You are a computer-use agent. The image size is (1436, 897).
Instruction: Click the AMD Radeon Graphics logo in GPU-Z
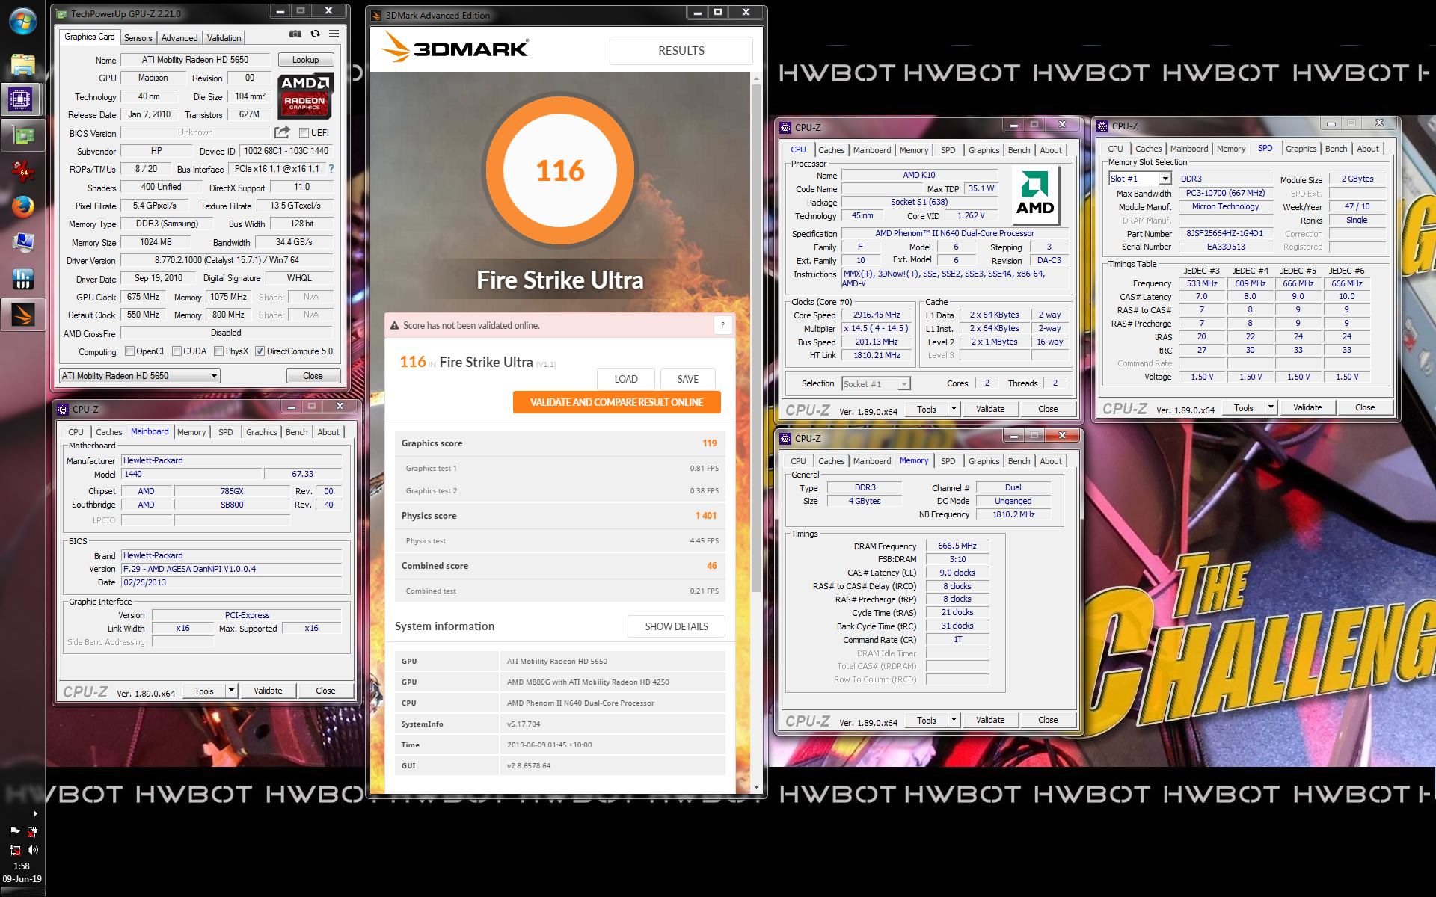pos(305,96)
